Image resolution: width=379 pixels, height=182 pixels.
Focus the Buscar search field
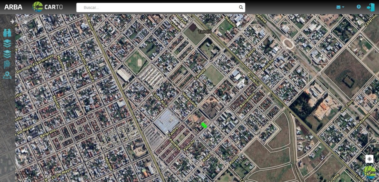tap(161, 7)
